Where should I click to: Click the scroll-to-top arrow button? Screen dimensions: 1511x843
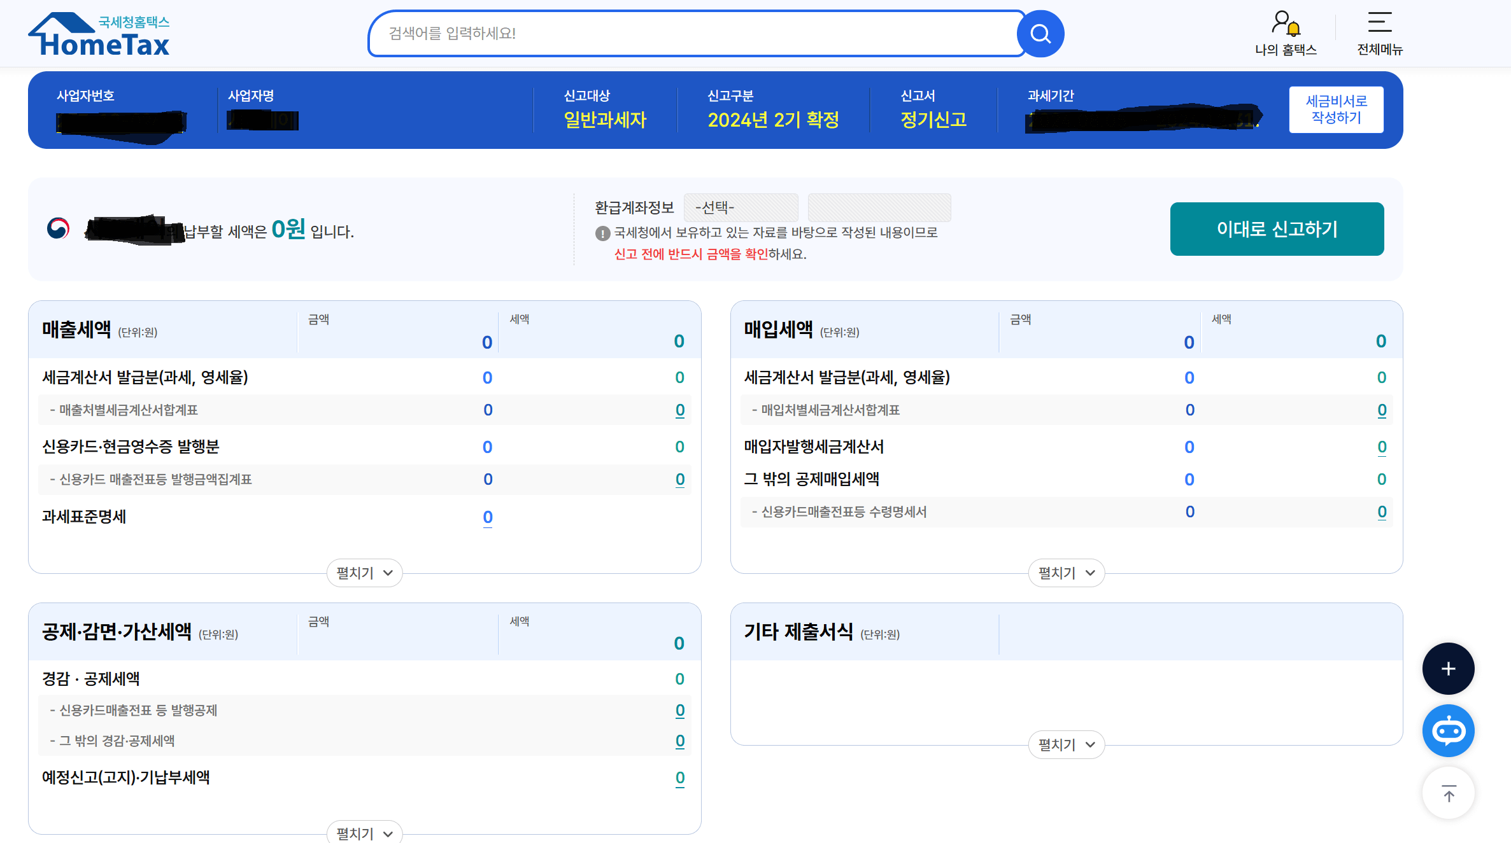pyautogui.click(x=1448, y=793)
